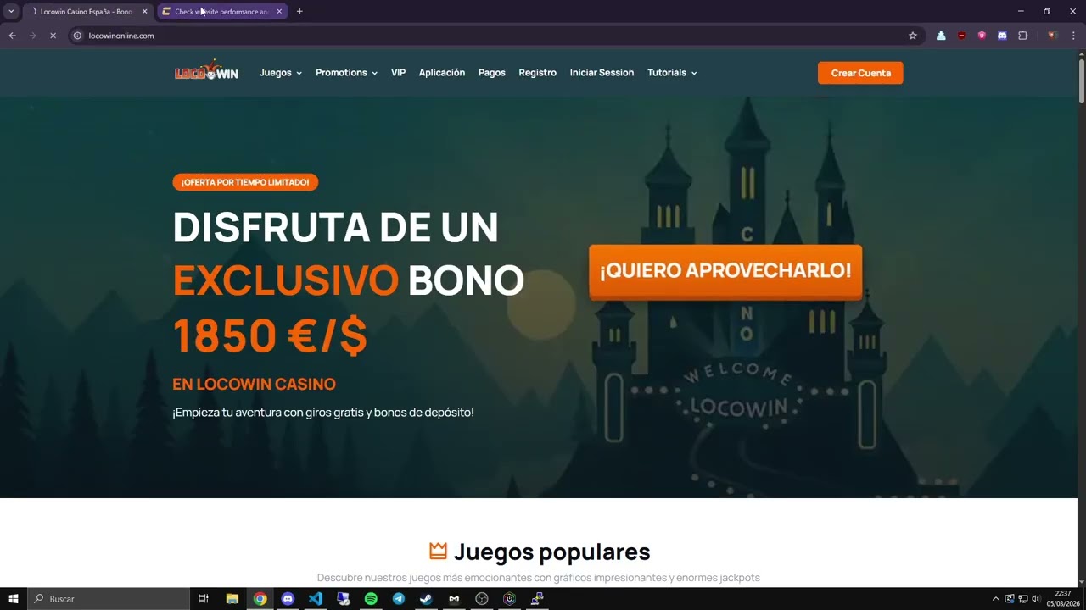Click the Juegos populares heading
The height and width of the screenshot is (610, 1086).
coord(551,552)
